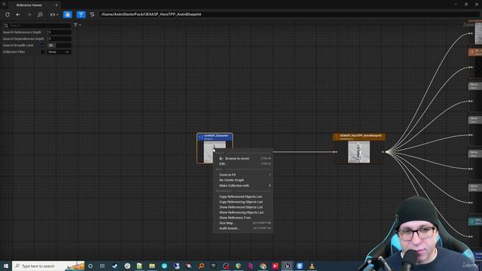Toggle the blue filters toolbar button
Screen dimensions: 482x271
click(x=81, y=14)
